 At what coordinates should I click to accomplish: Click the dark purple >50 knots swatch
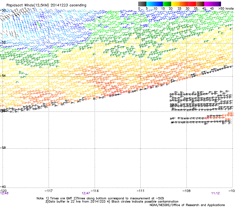click(220, 4)
